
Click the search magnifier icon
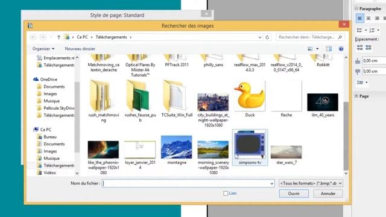340,37
